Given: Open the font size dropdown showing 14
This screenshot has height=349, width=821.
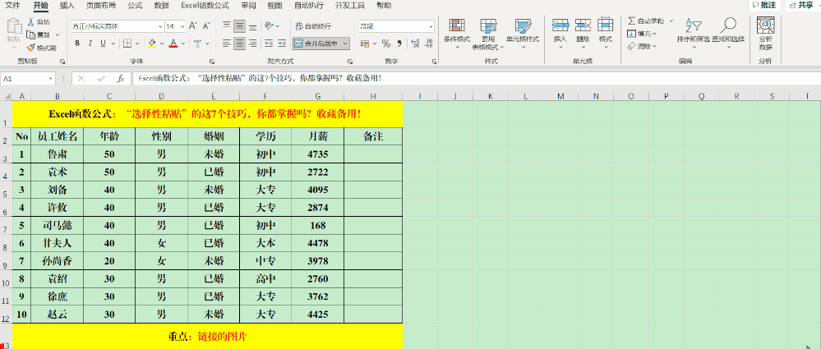Looking at the screenshot, I should tap(182, 26).
